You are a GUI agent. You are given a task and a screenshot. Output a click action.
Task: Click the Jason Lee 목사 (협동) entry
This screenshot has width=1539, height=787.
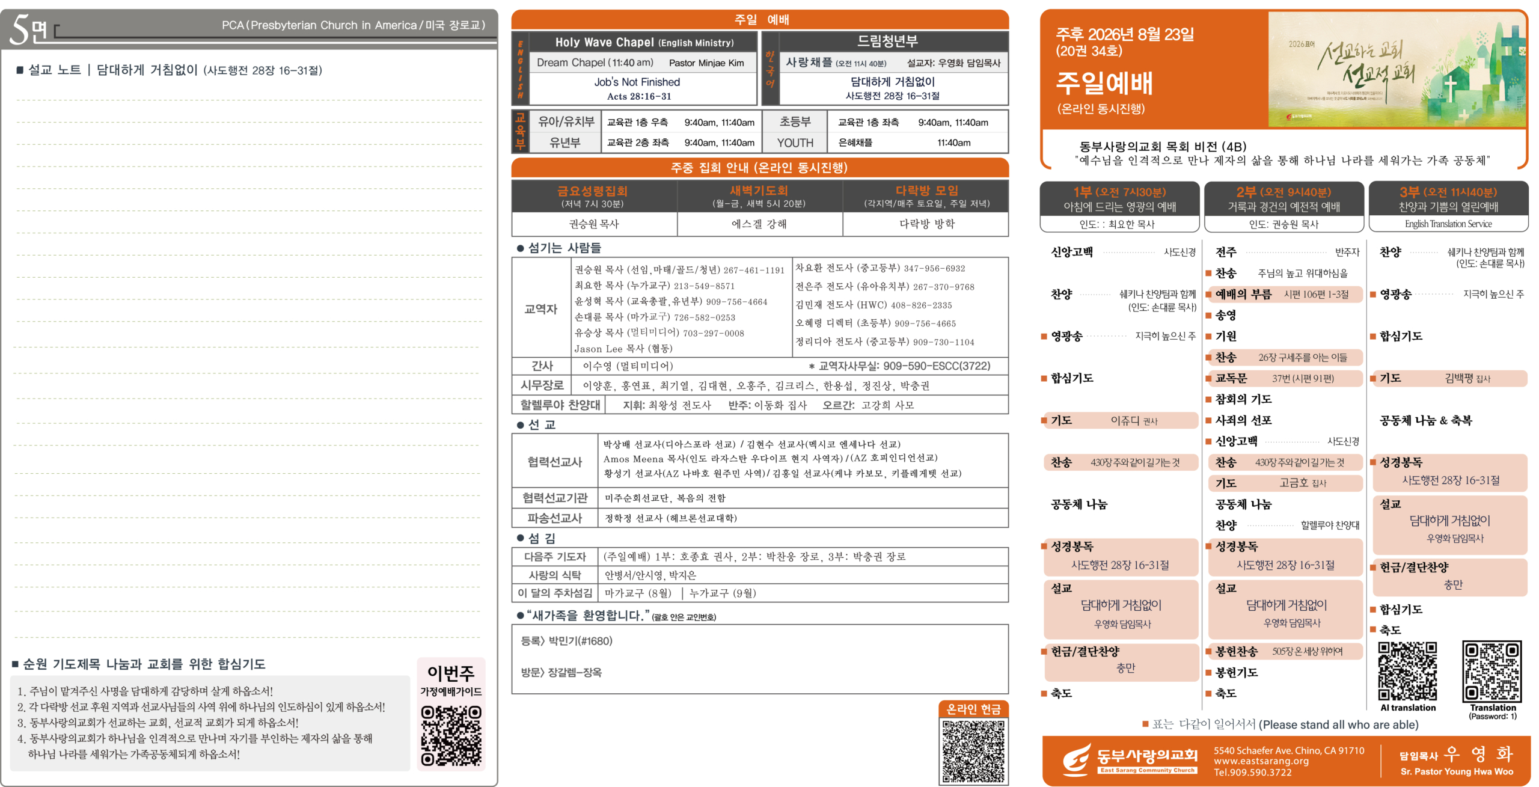(623, 349)
